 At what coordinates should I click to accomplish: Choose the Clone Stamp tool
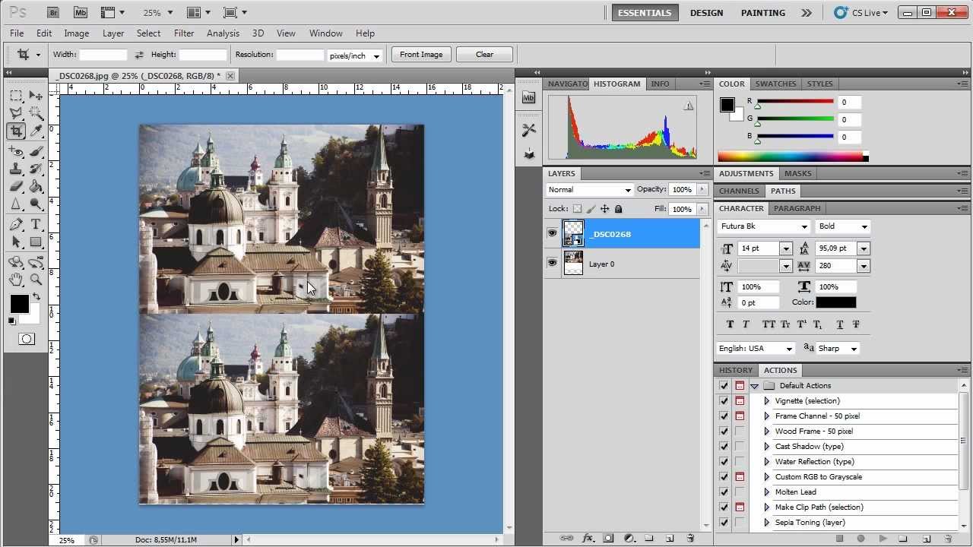pos(16,169)
